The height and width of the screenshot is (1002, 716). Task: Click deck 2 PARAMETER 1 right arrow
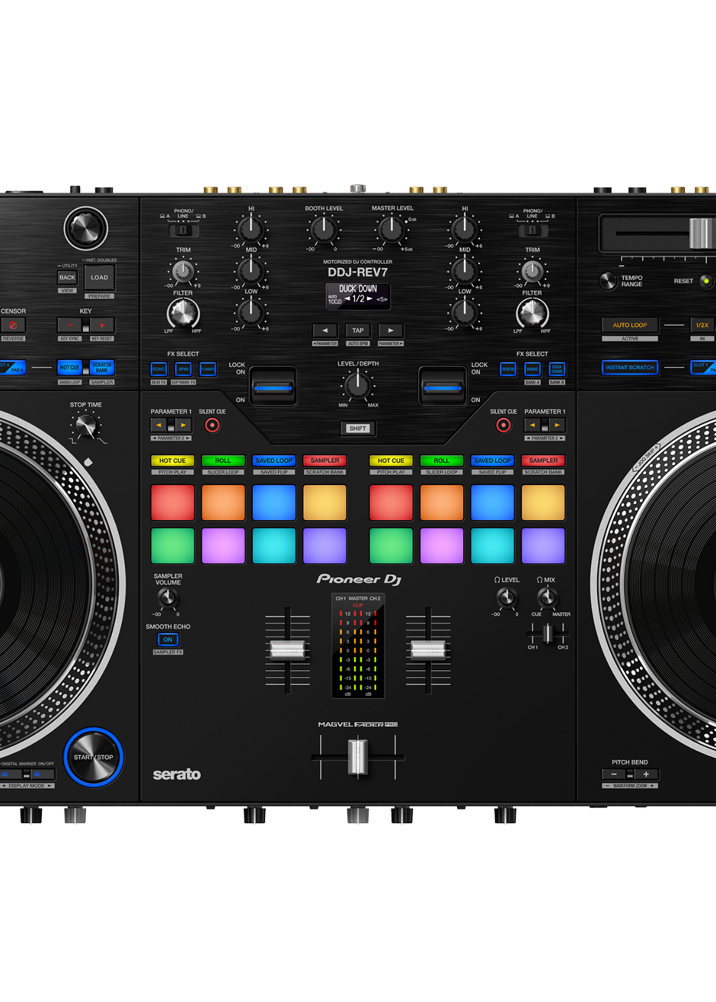pos(557,425)
